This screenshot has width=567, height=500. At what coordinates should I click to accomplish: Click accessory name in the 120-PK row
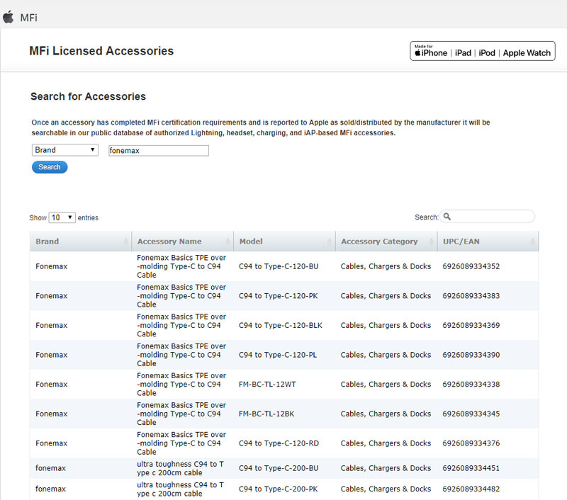181,296
